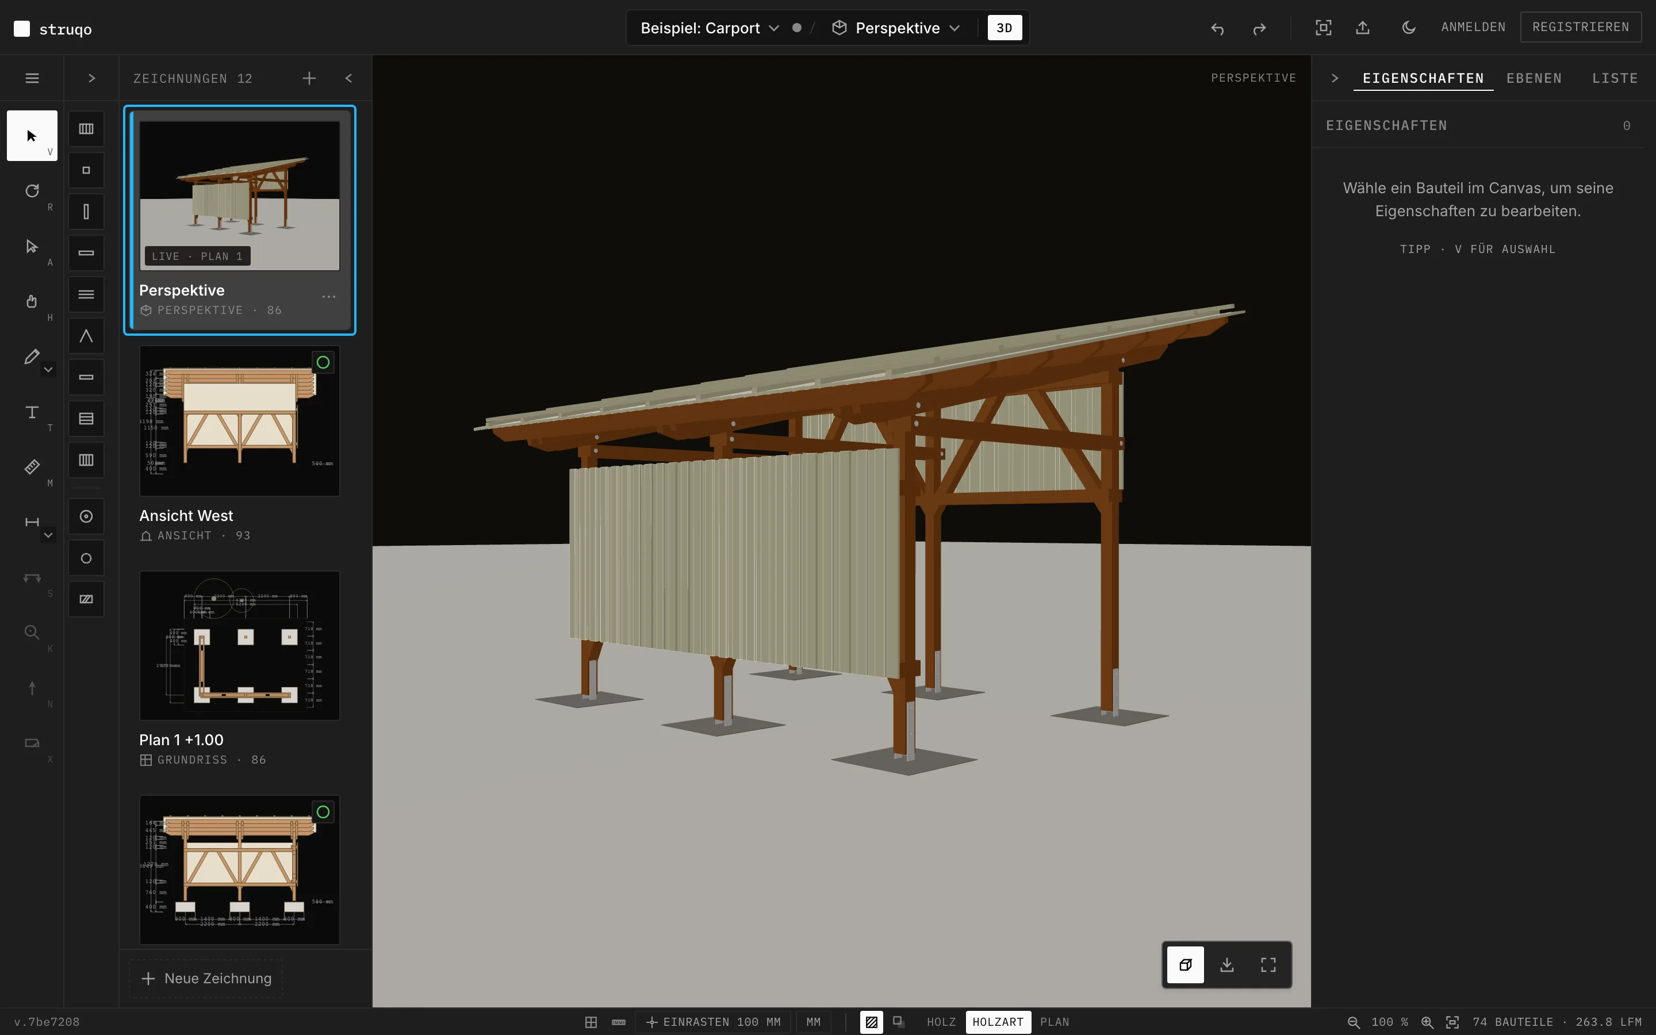Image resolution: width=1656 pixels, height=1035 pixels.
Task: Click the ANMELDEN link
Action: (1473, 28)
